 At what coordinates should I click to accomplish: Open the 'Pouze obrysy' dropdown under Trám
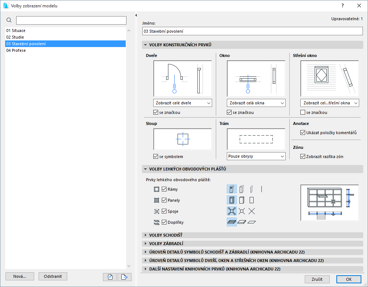(x=256, y=156)
